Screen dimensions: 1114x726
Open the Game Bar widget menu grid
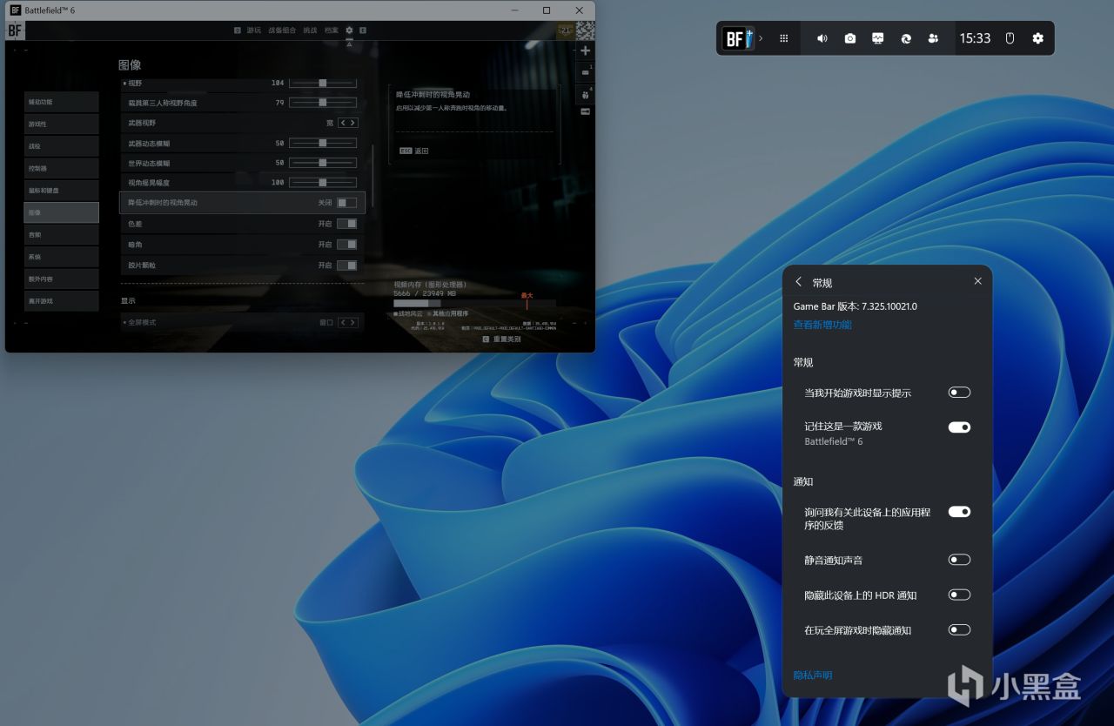point(784,38)
